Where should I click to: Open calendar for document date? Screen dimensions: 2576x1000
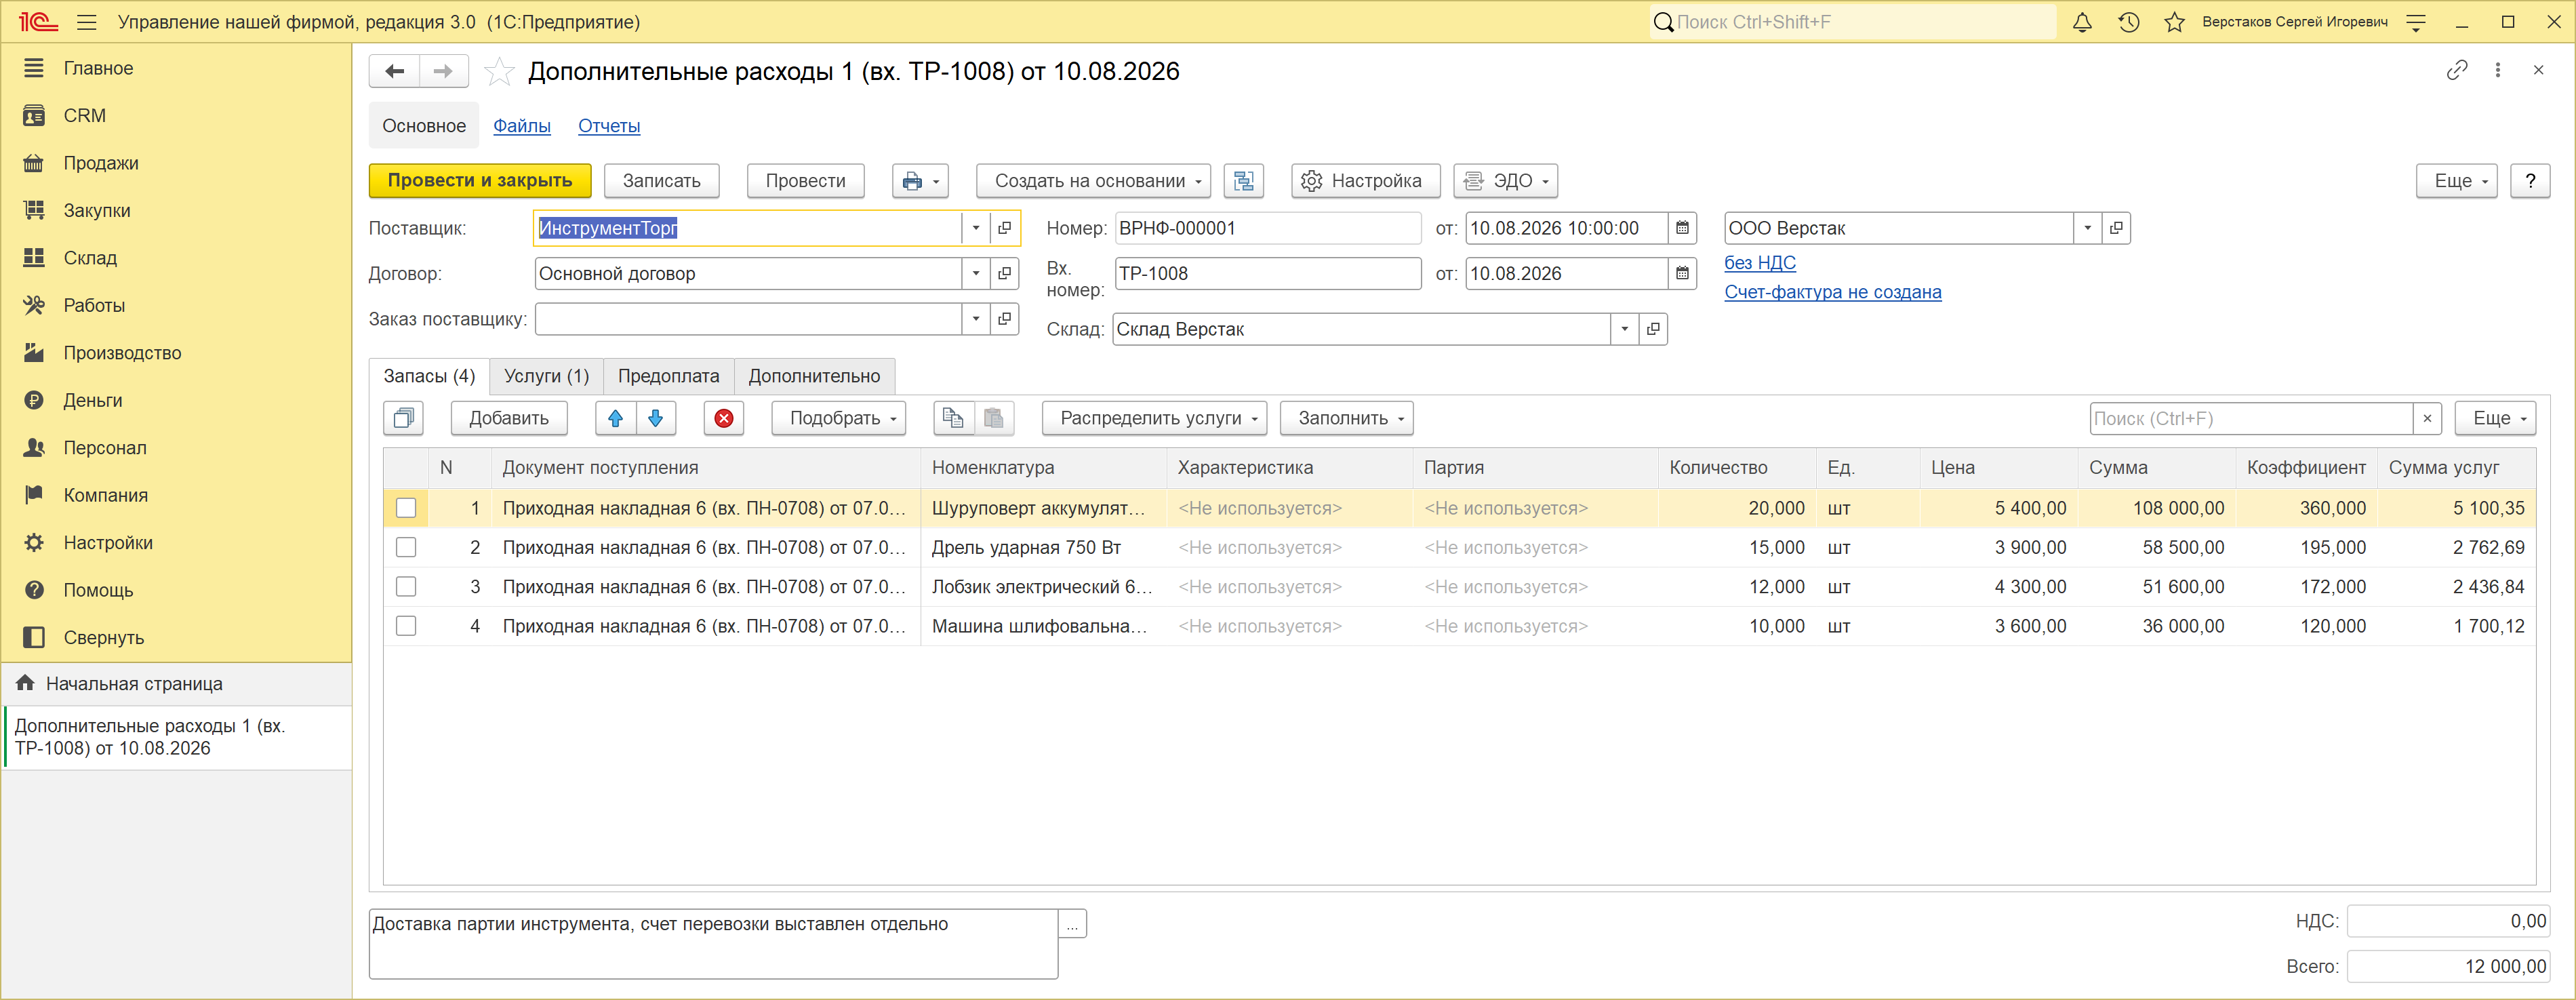[1683, 228]
